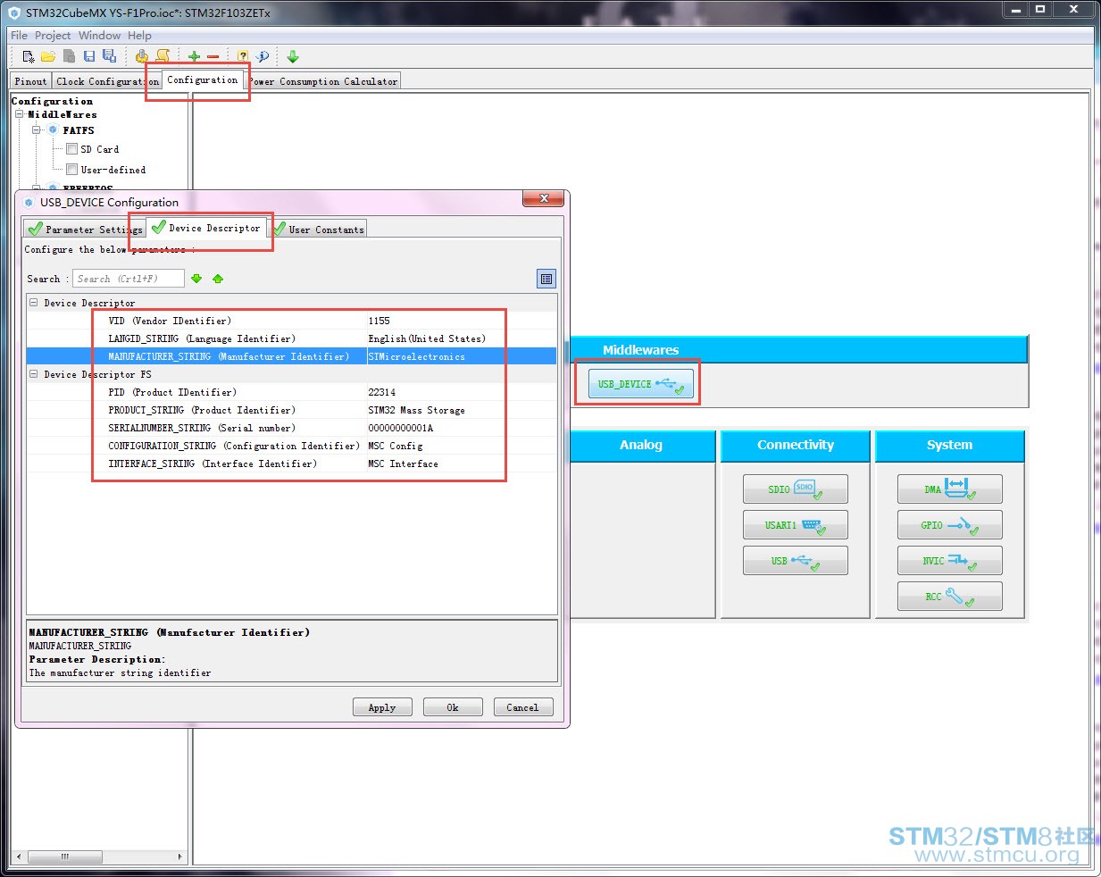Switch to Power Consumption Calculator tab
The width and height of the screenshot is (1101, 877).
(323, 81)
